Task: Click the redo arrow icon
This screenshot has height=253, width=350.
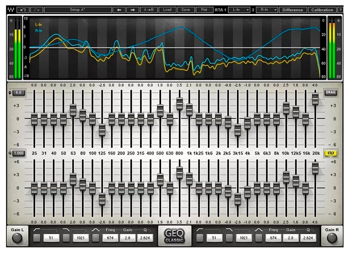Action: (x=37, y=9)
